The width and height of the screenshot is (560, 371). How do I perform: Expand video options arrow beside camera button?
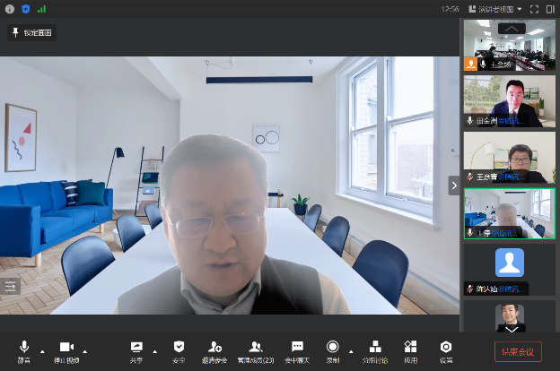coord(84,351)
